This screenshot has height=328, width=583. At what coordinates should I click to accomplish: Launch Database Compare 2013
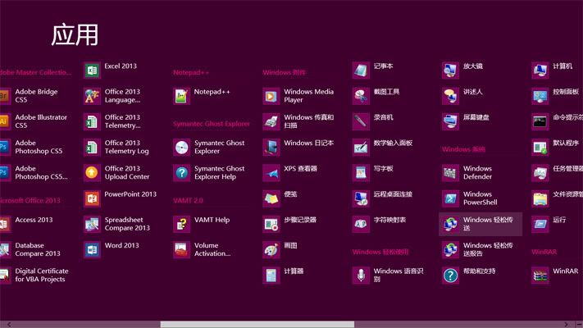pyautogui.click(x=32, y=250)
